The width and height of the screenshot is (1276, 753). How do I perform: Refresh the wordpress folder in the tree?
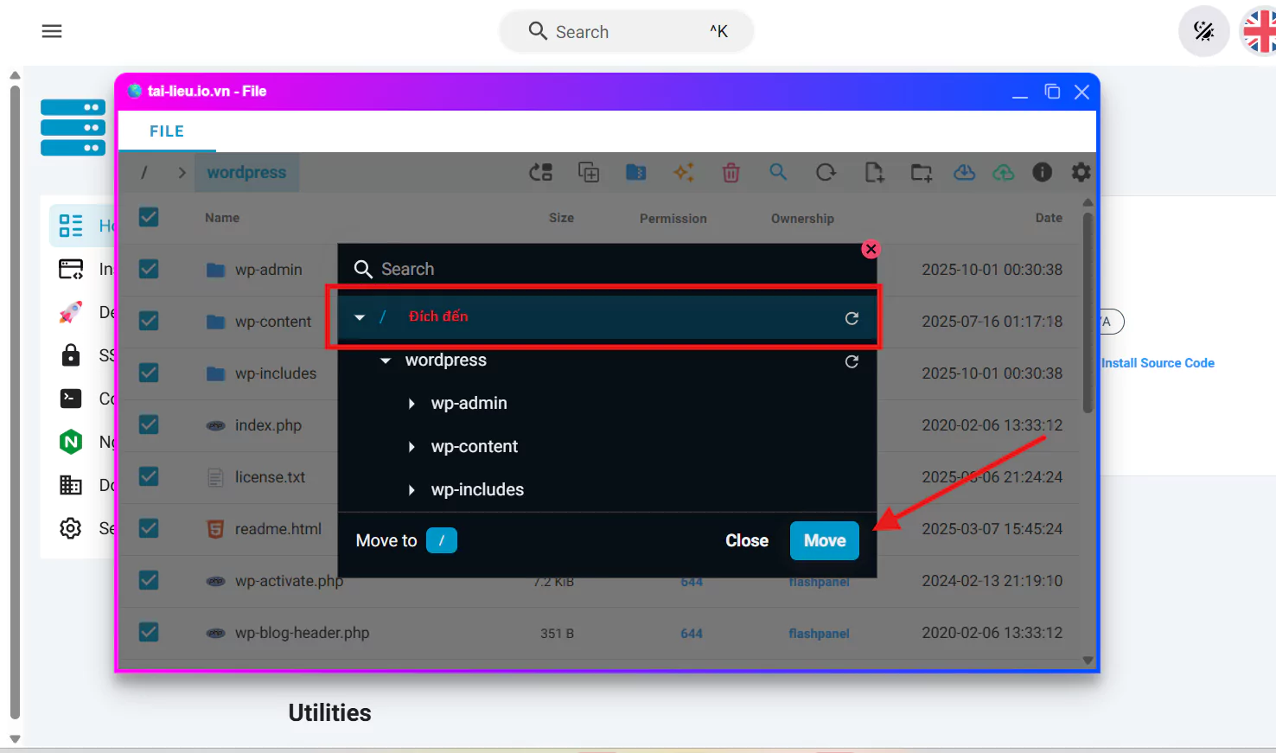(x=852, y=361)
